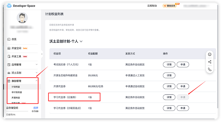Click the 开源代金券 row name
This screenshot has width=221, height=122.
59,86
